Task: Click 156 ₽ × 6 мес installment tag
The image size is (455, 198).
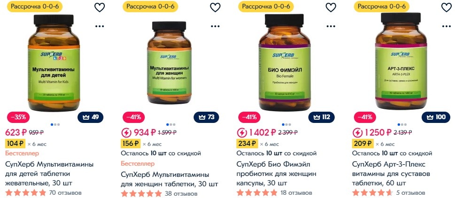Action: click(141, 144)
